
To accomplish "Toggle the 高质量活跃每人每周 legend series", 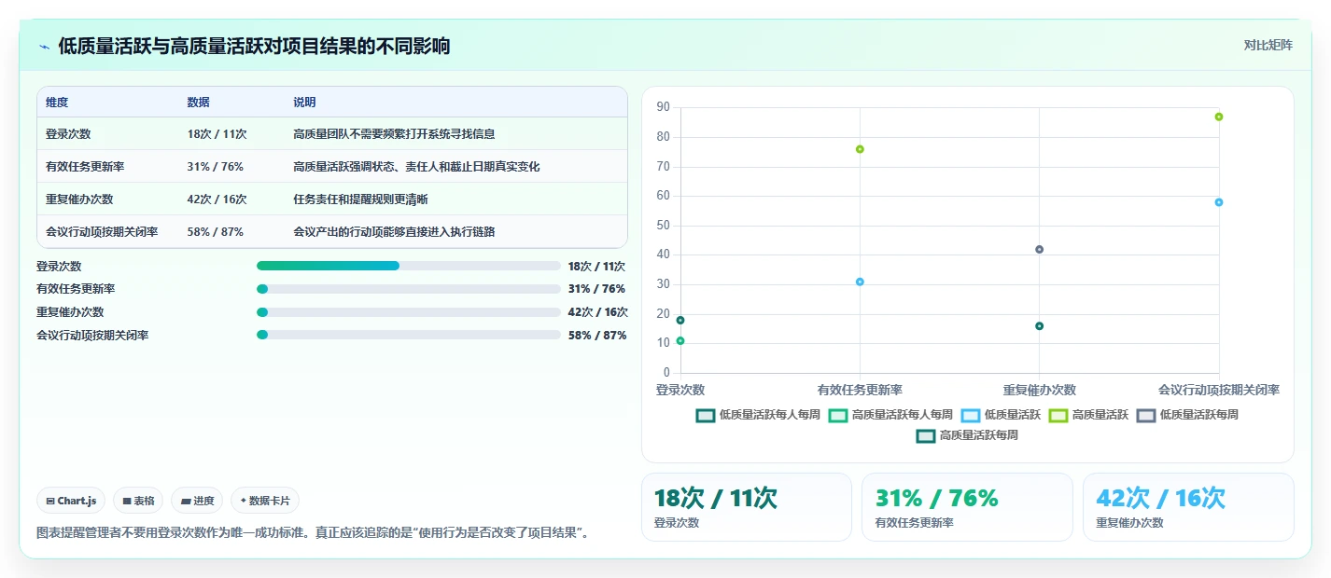I will pyautogui.click(x=890, y=415).
